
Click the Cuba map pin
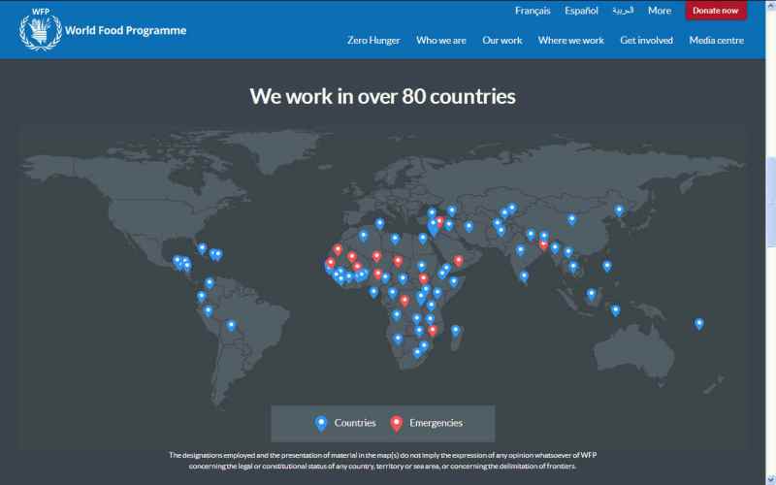202,247
